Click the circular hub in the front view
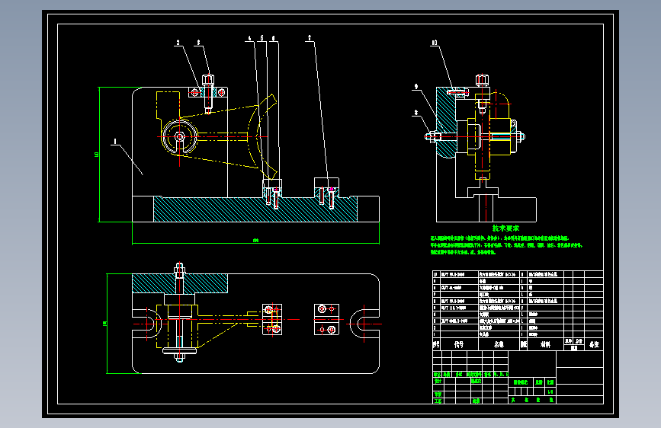The image size is (661, 428). (179, 138)
